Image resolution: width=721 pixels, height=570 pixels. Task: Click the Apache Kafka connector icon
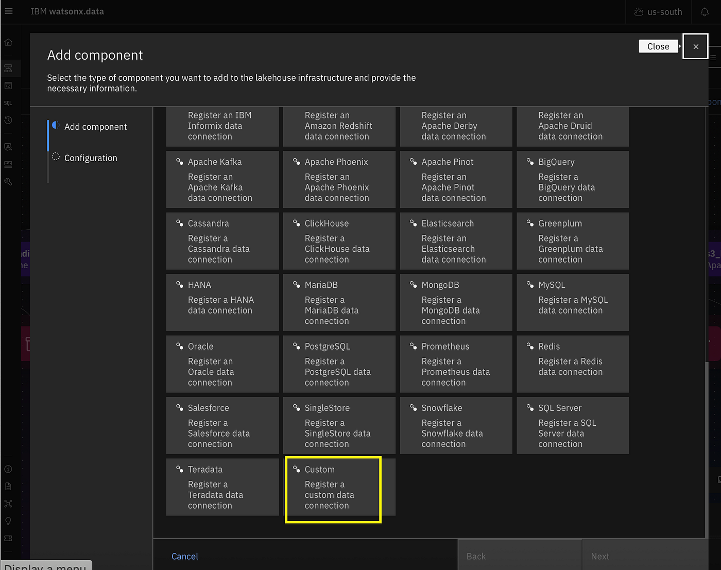180,162
